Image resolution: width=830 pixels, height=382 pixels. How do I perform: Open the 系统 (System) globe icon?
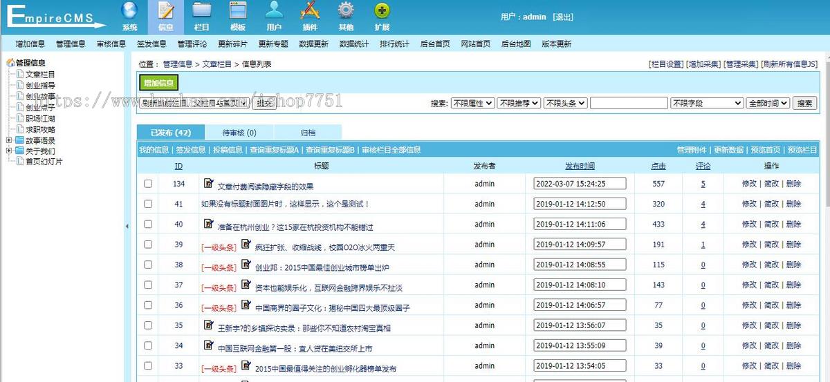(129, 11)
